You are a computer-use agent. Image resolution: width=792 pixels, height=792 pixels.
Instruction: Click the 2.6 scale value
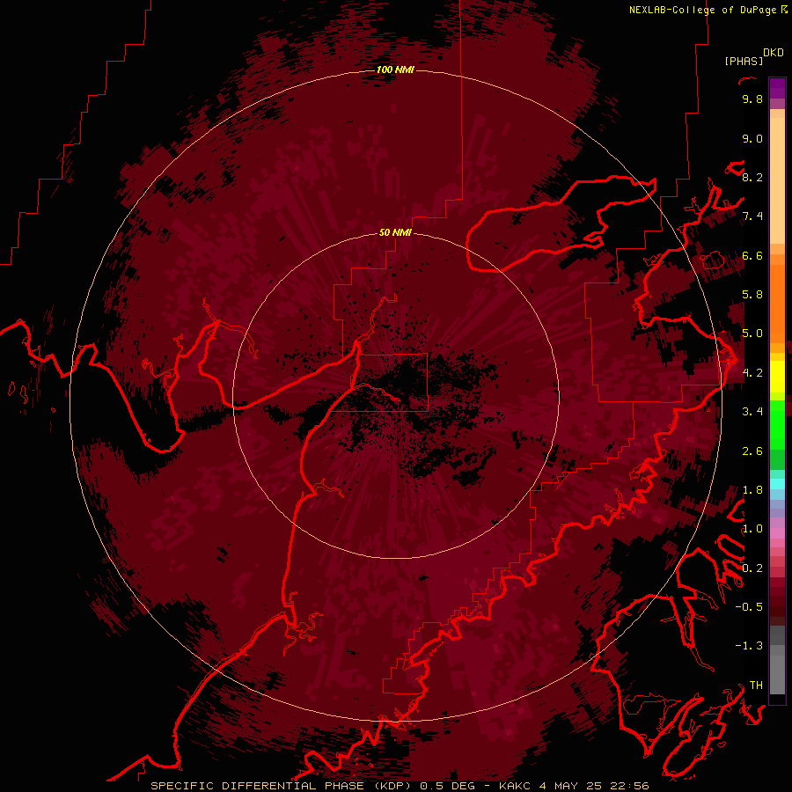click(752, 451)
